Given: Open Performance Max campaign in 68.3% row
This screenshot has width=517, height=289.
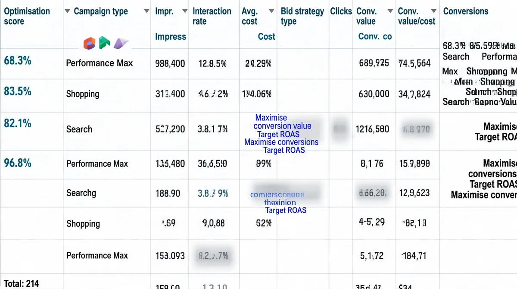Looking at the screenshot, I should [100, 63].
